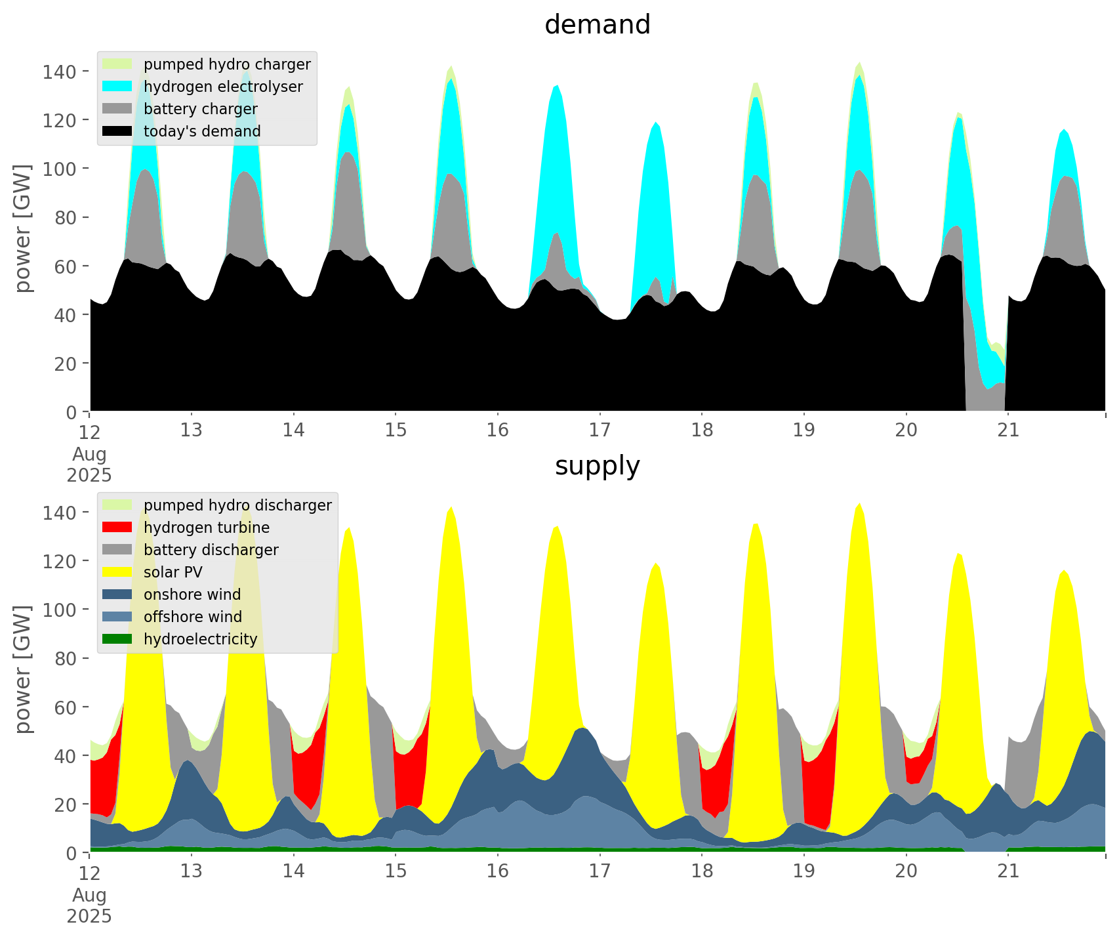Screen dimensions: 1119x939
Task: Click the 21 date tick under supply chart
Action: coord(1008,871)
